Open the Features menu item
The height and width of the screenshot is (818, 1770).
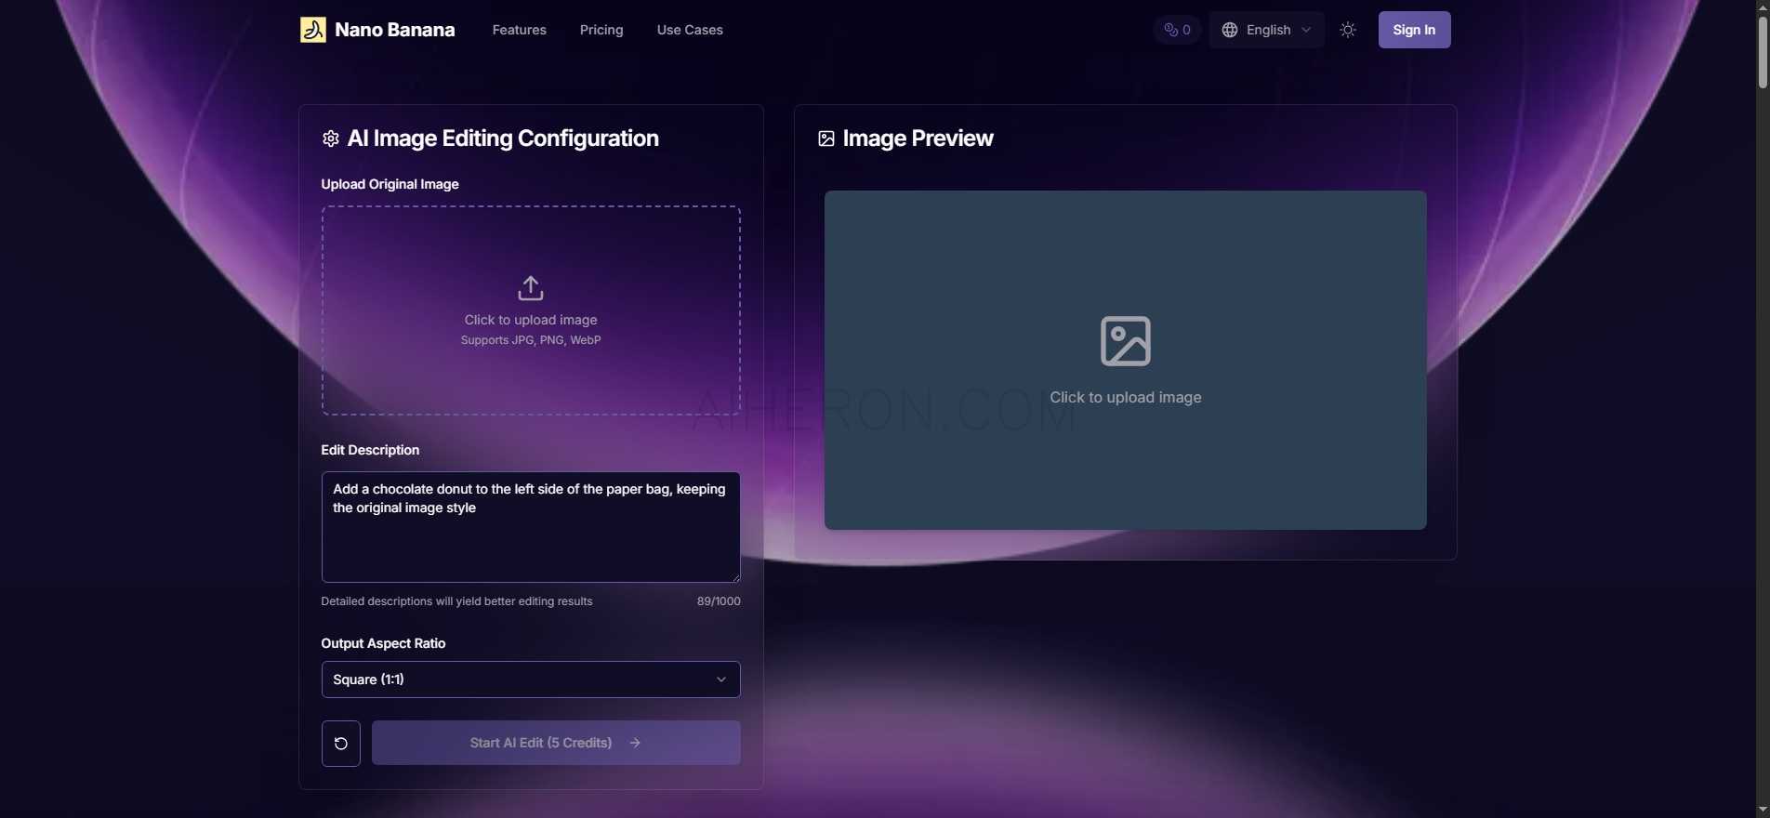519,30
